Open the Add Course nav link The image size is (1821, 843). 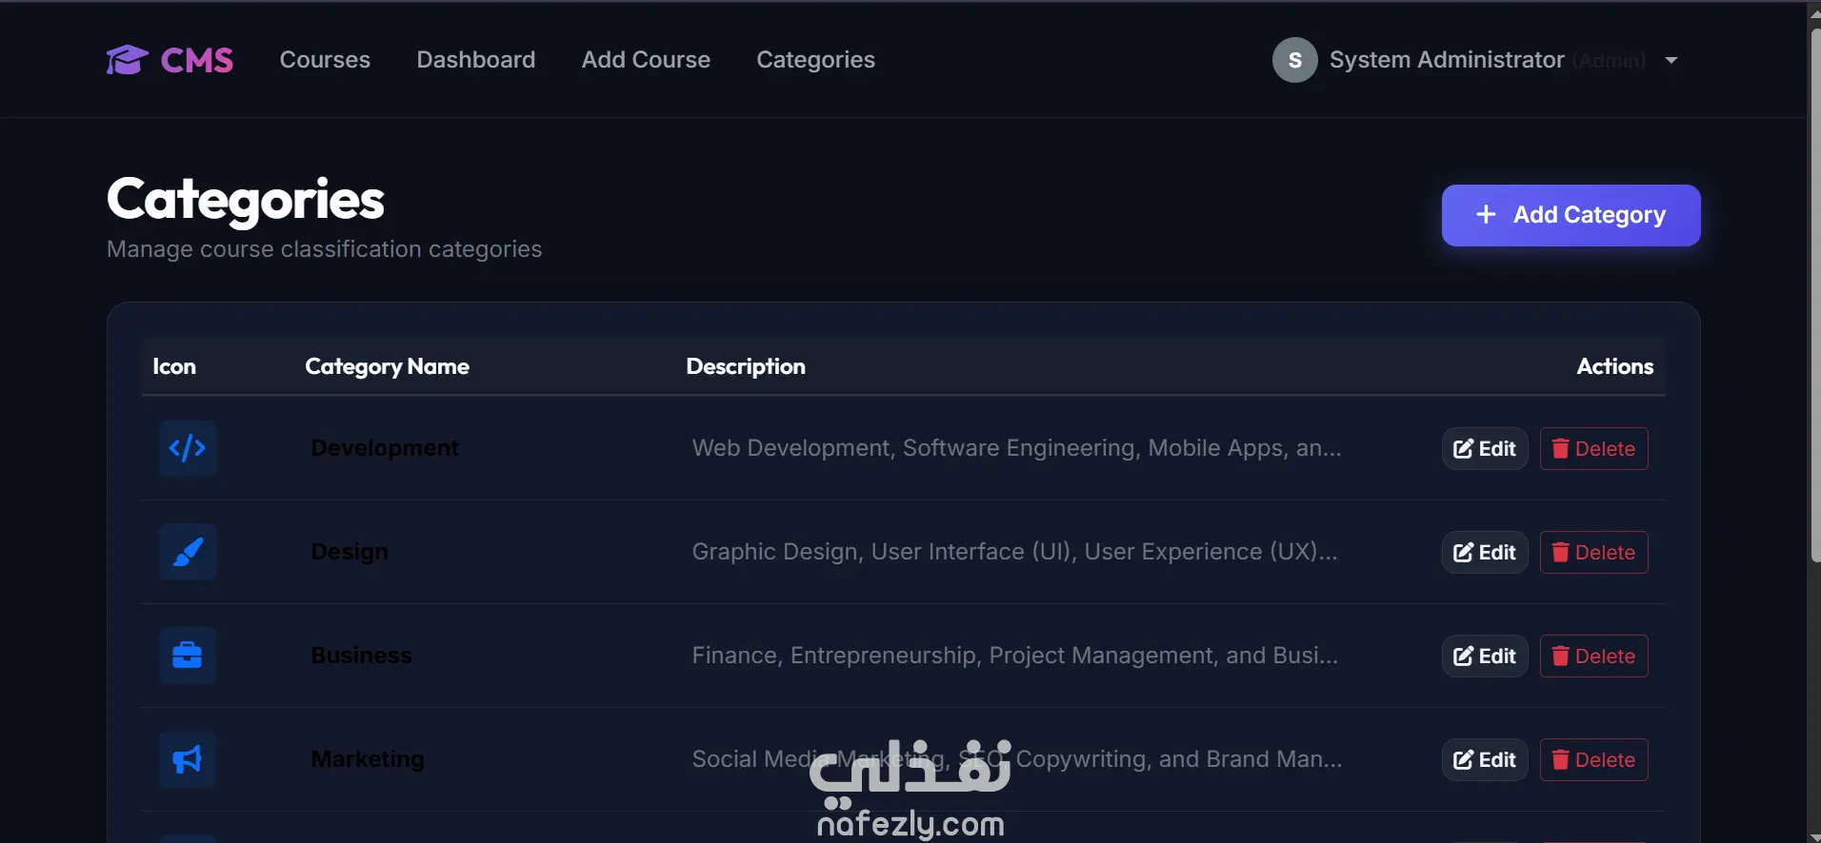646,60
